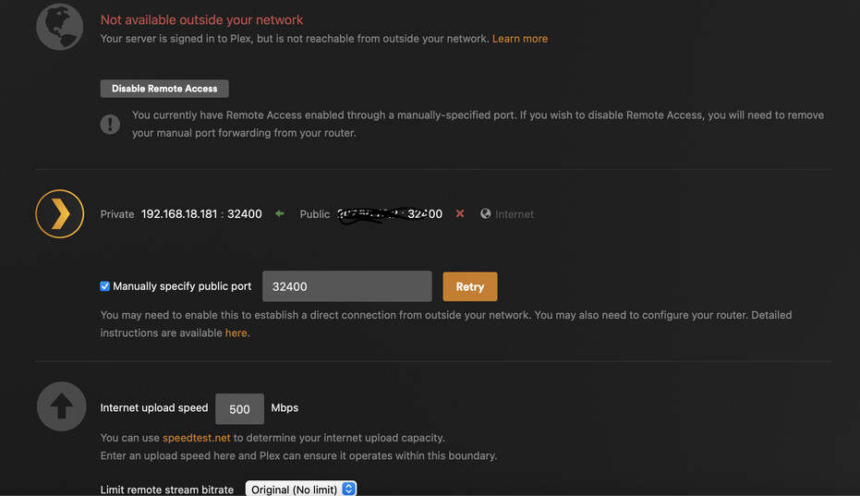Click the private address 192.168.18.181 : 32400
Viewport: 860px width, 496px height.
point(201,214)
